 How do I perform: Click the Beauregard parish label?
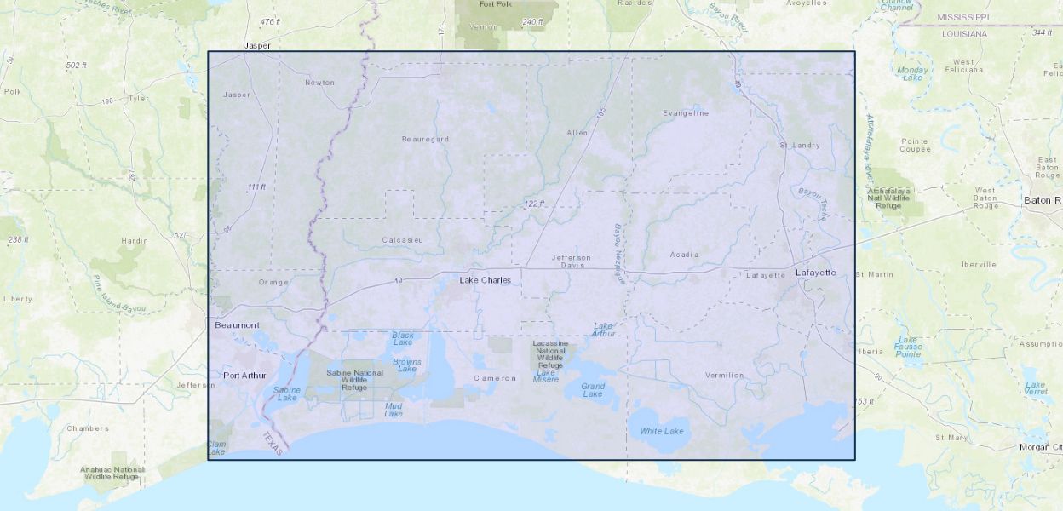pos(425,139)
